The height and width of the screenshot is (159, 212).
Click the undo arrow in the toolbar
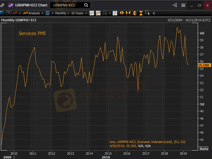click(1, 13)
